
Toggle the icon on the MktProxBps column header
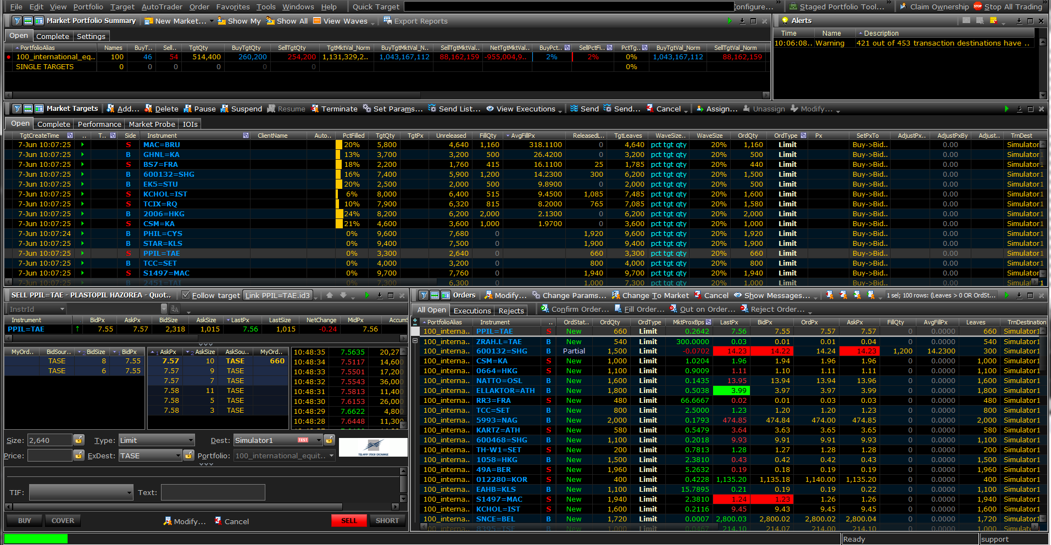[x=709, y=322]
